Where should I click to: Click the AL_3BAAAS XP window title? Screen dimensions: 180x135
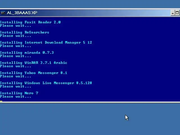(x=22, y=13)
